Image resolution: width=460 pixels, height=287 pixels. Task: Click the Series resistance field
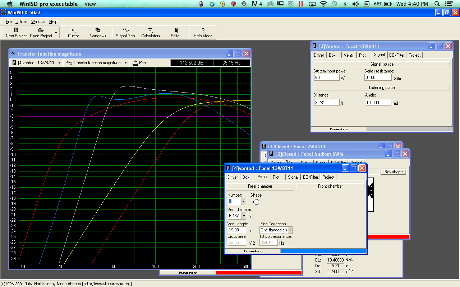click(x=378, y=77)
